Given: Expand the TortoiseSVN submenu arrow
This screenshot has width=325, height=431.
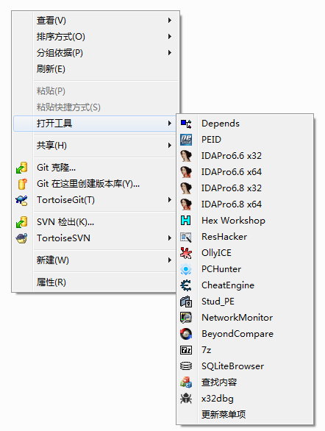Looking at the screenshot, I should (170, 238).
